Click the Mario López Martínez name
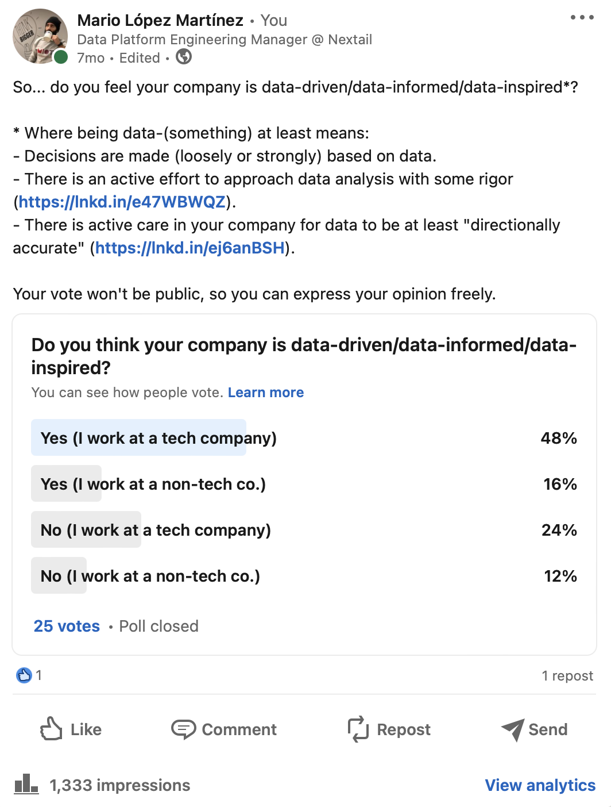Image resolution: width=611 pixels, height=807 pixels. [160, 20]
